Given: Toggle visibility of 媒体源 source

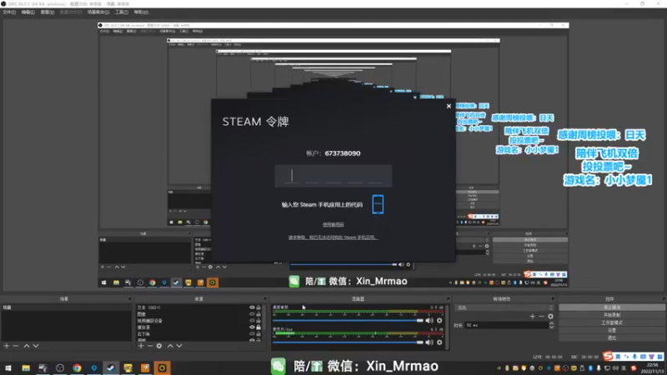Looking at the screenshot, I should click(x=252, y=327).
